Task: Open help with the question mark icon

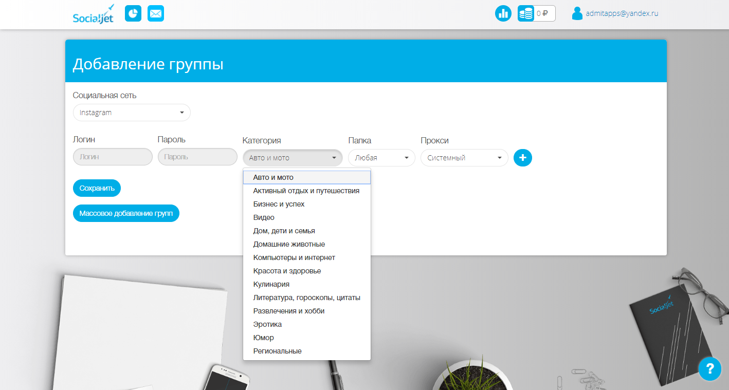Action: point(710,369)
